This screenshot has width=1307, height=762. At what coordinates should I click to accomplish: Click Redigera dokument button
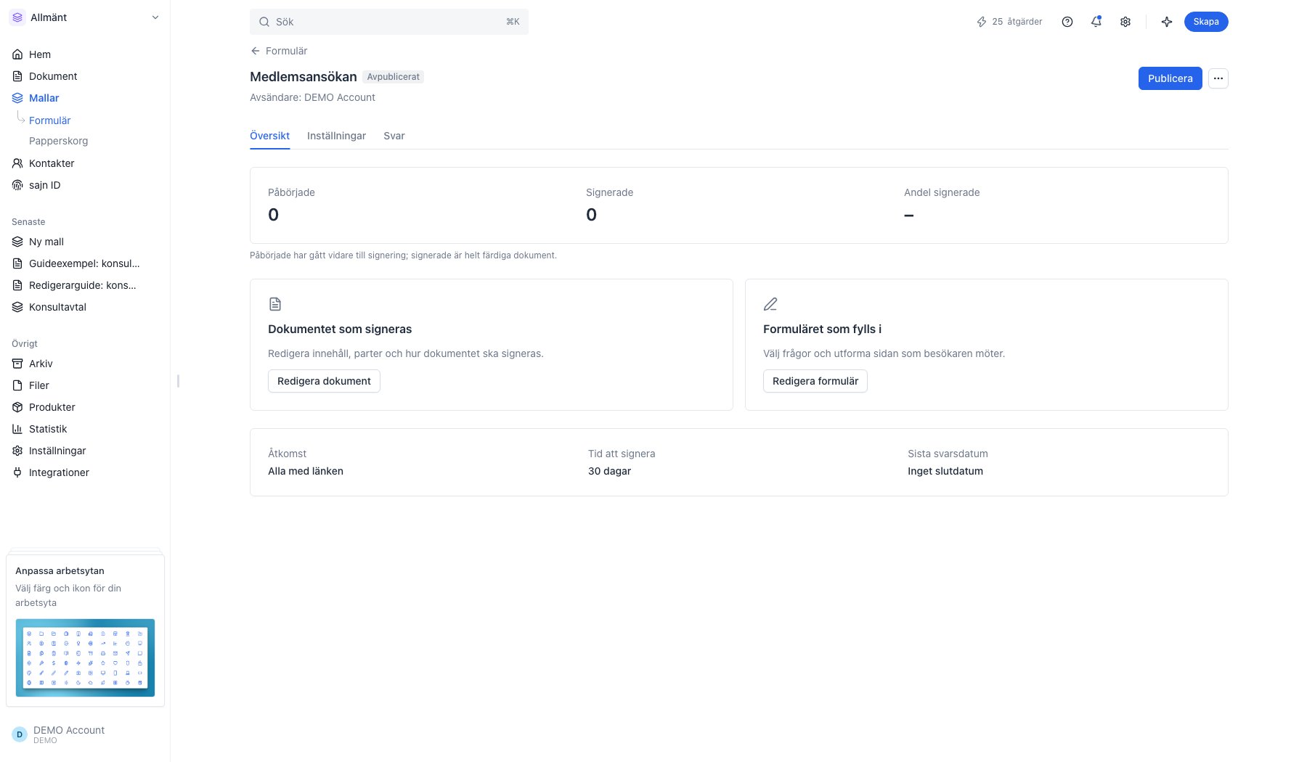click(324, 381)
